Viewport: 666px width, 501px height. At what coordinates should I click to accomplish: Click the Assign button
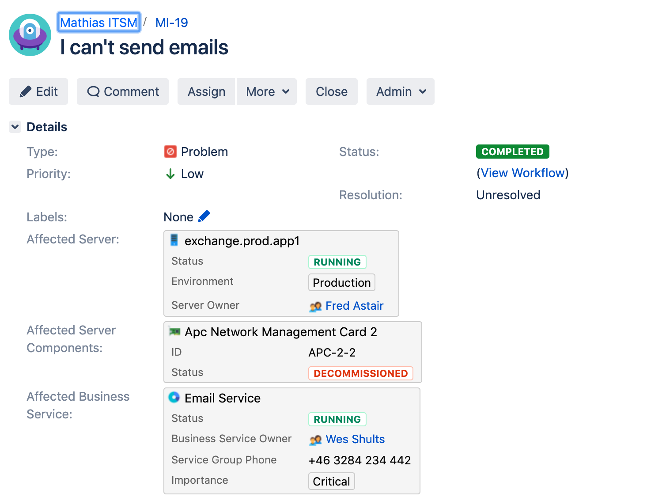(206, 91)
